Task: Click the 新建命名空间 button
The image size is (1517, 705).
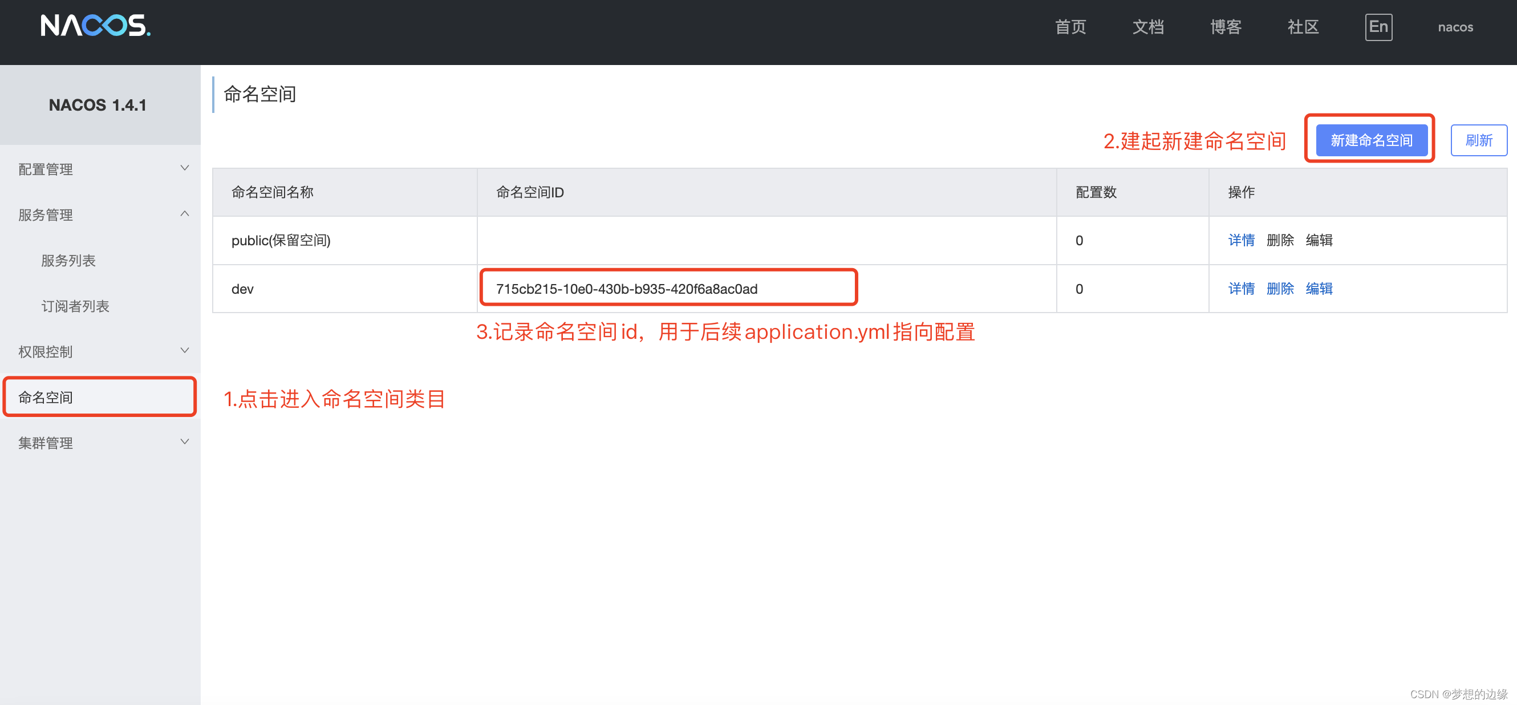Action: point(1371,140)
